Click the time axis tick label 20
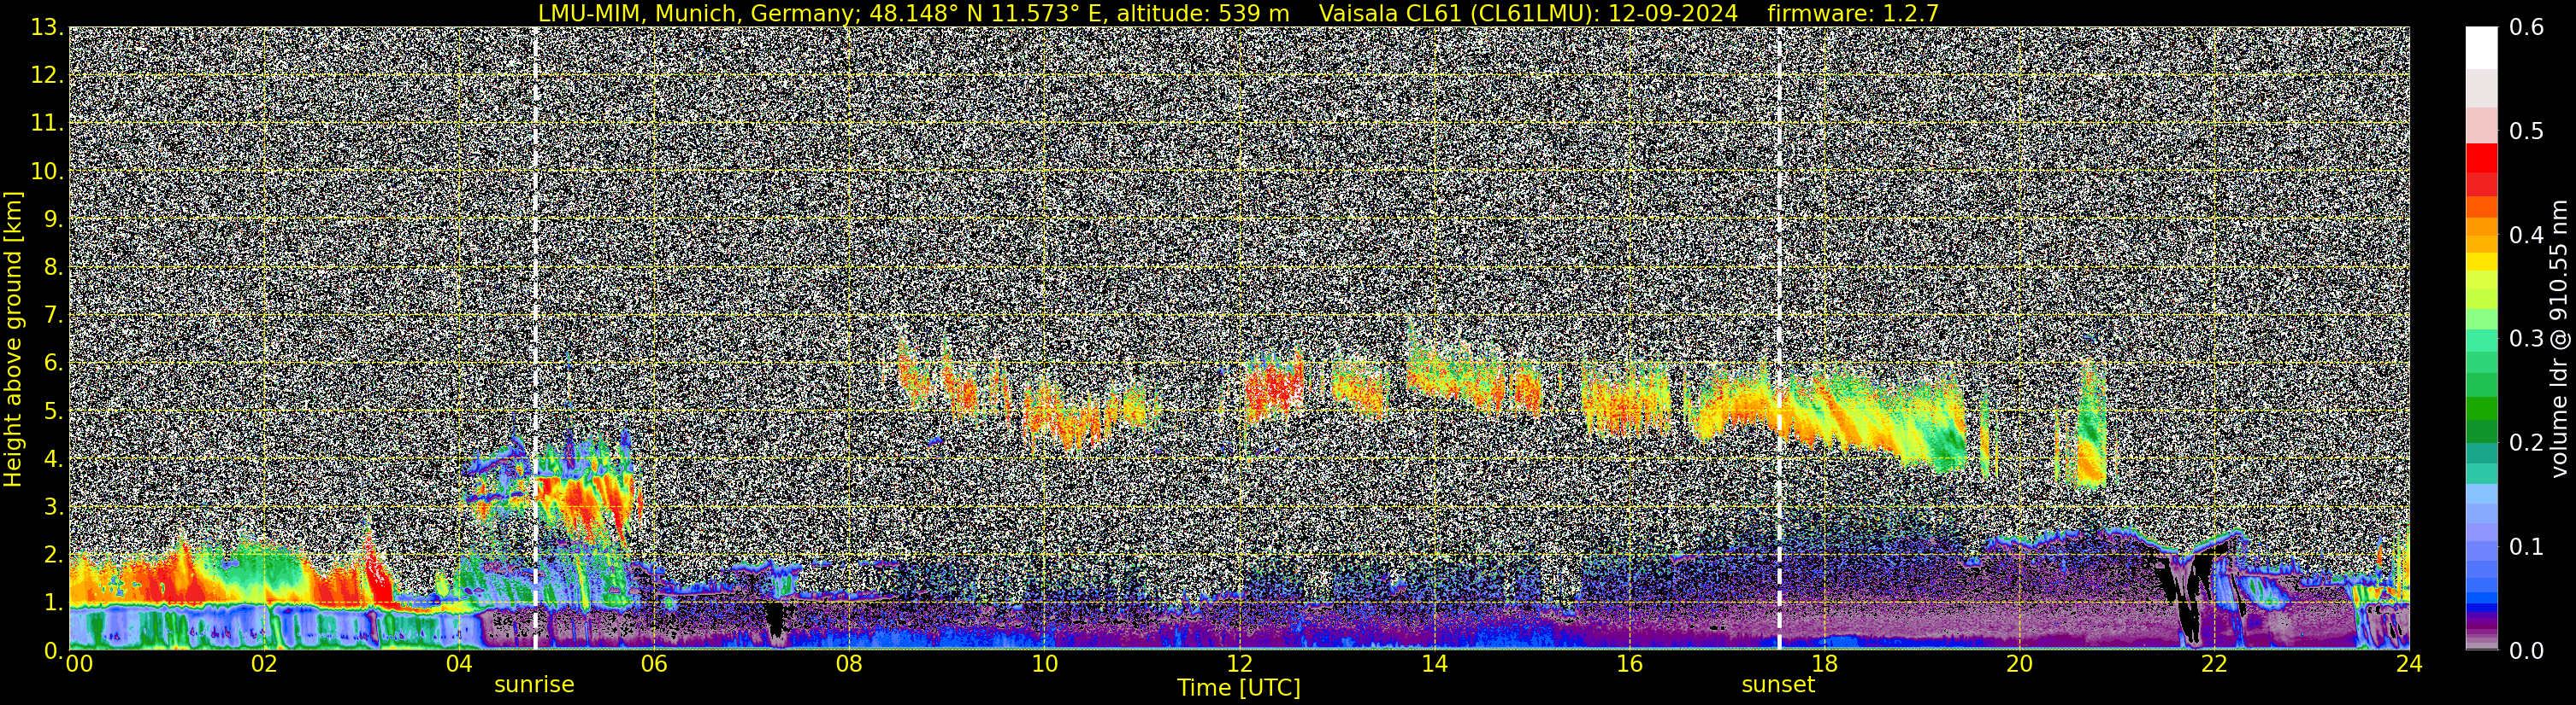The image size is (2576, 705). click(2019, 665)
